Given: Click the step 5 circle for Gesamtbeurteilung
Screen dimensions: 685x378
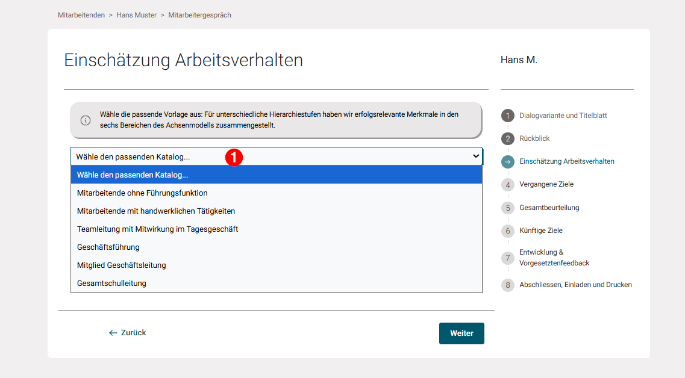Looking at the screenshot, I should (508, 207).
